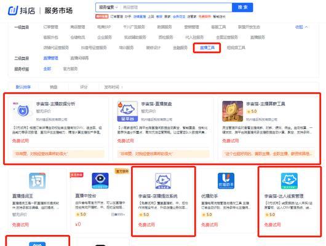Choose 直播管理 under 二级类目
326x246 pixels.
[x=50, y=58]
